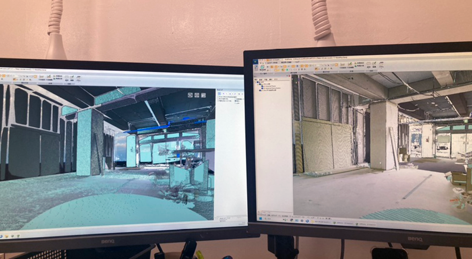The height and width of the screenshot is (259, 472).
Task: Click the globe viewpoint icon in right monitor ribbon
Action: pos(262,67)
